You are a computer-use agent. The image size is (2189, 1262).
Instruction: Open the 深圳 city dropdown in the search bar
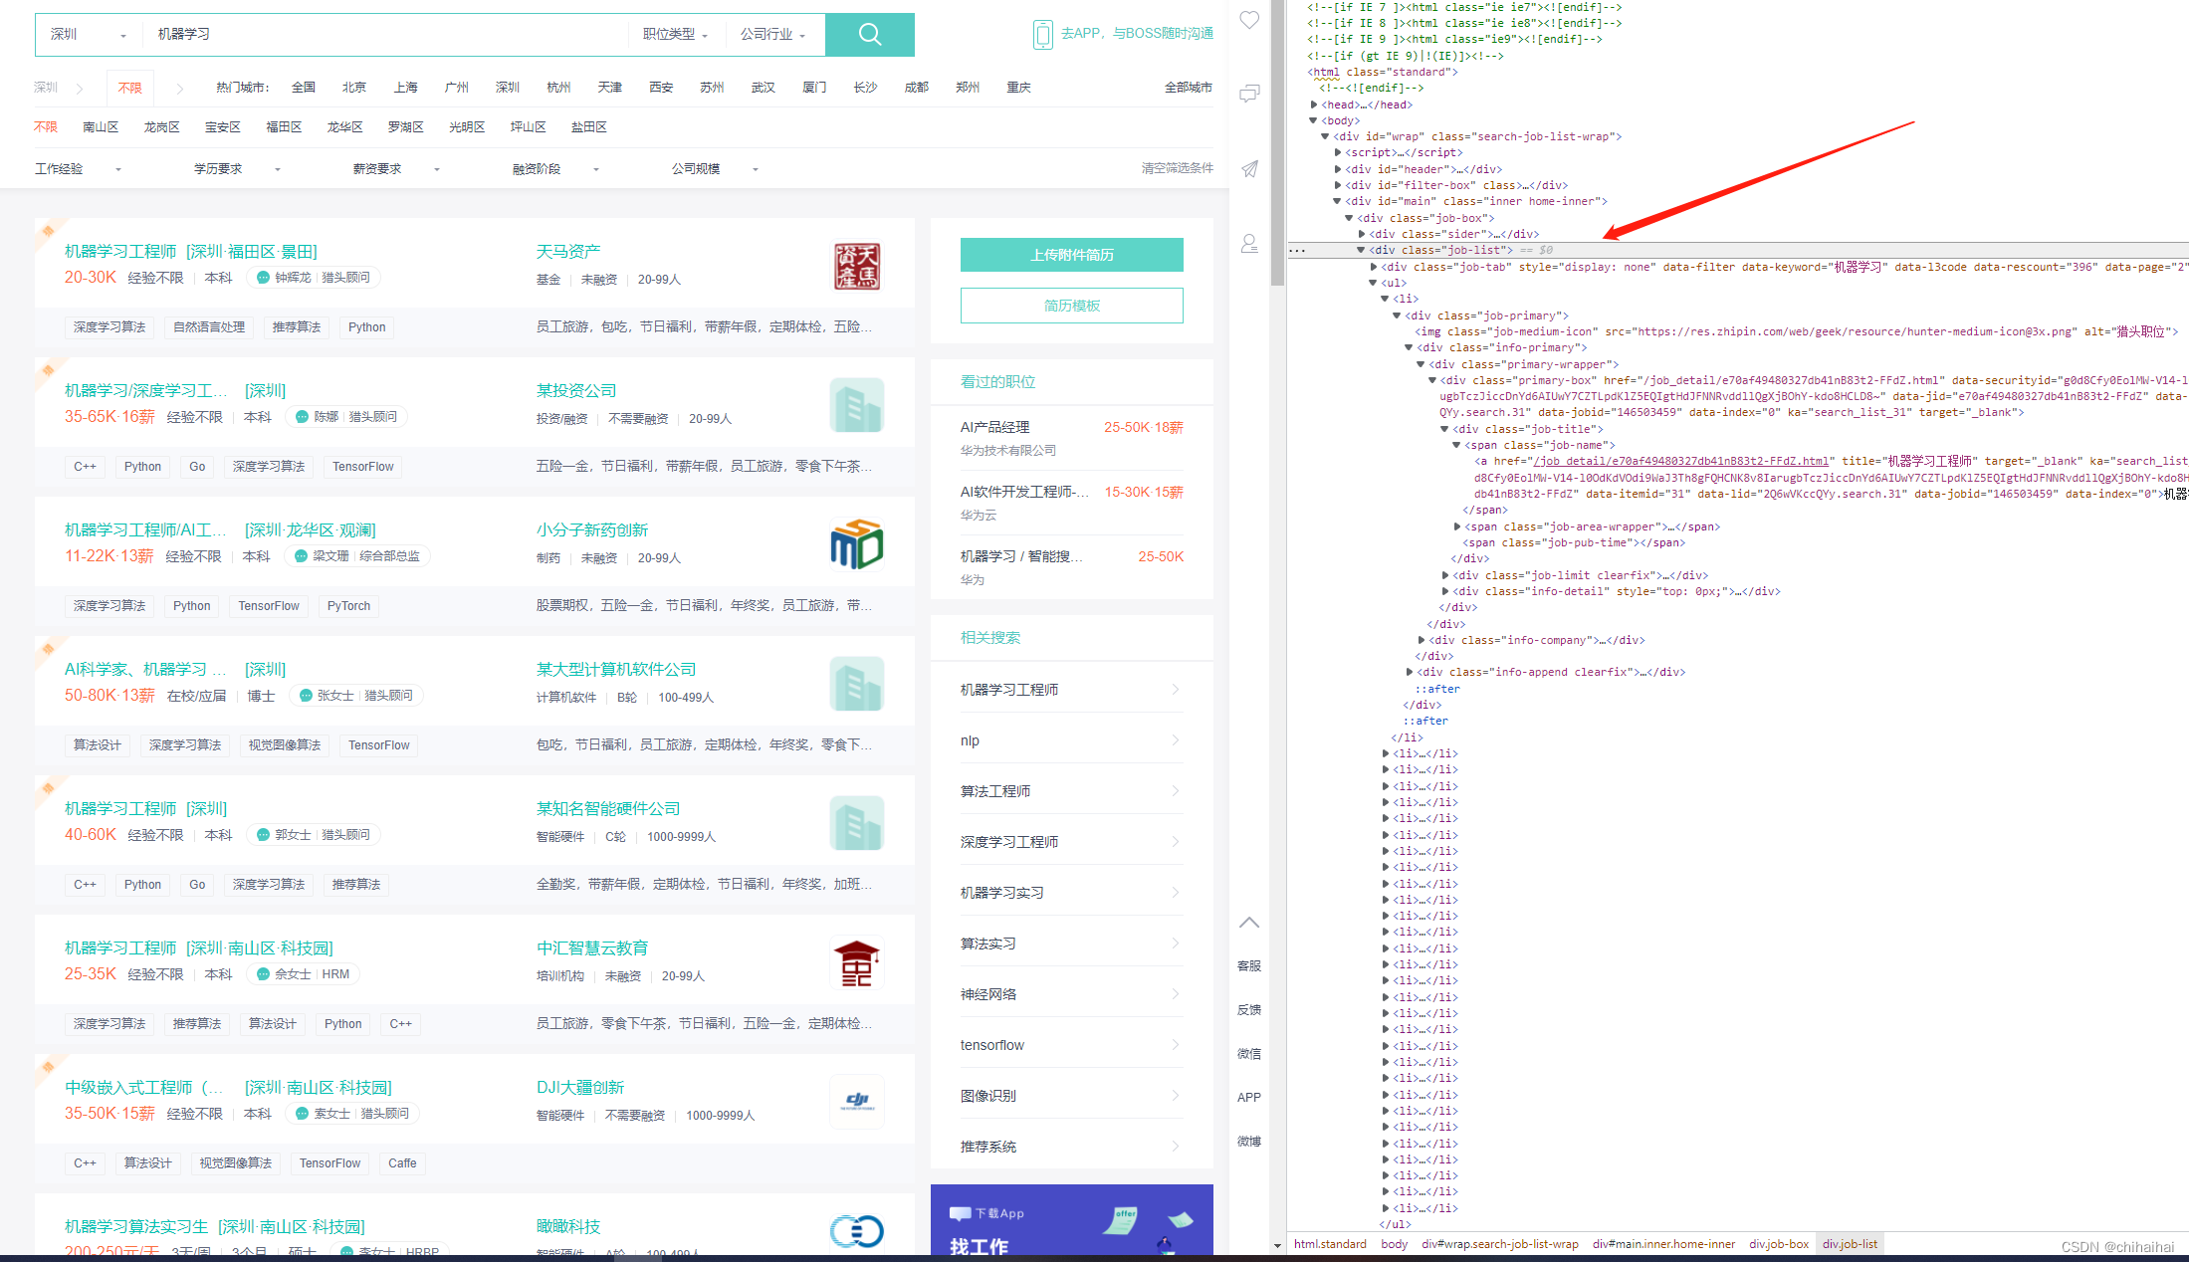tap(88, 35)
